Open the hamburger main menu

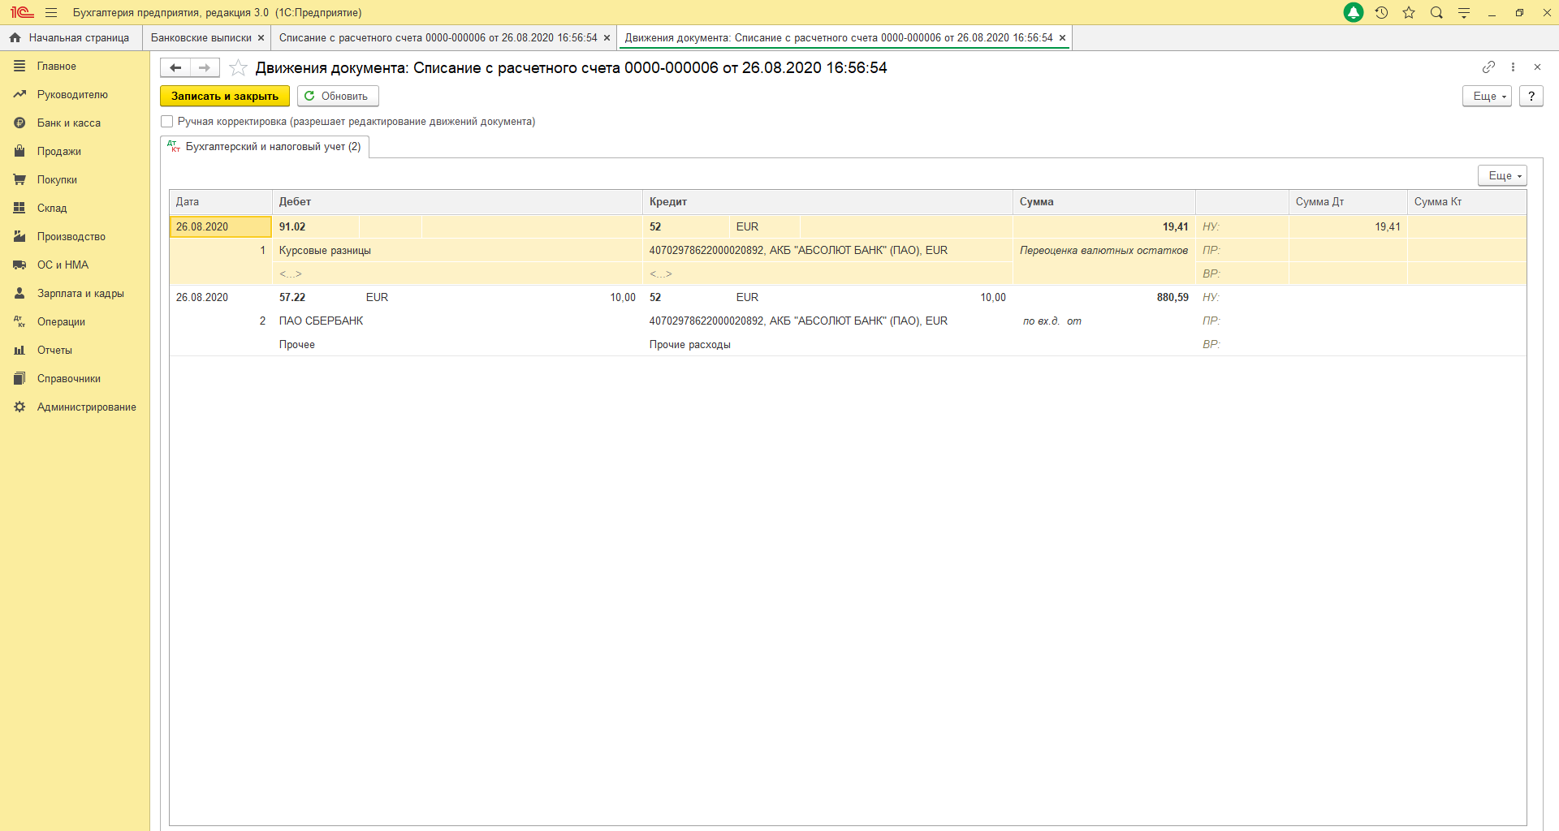coord(51,13)
